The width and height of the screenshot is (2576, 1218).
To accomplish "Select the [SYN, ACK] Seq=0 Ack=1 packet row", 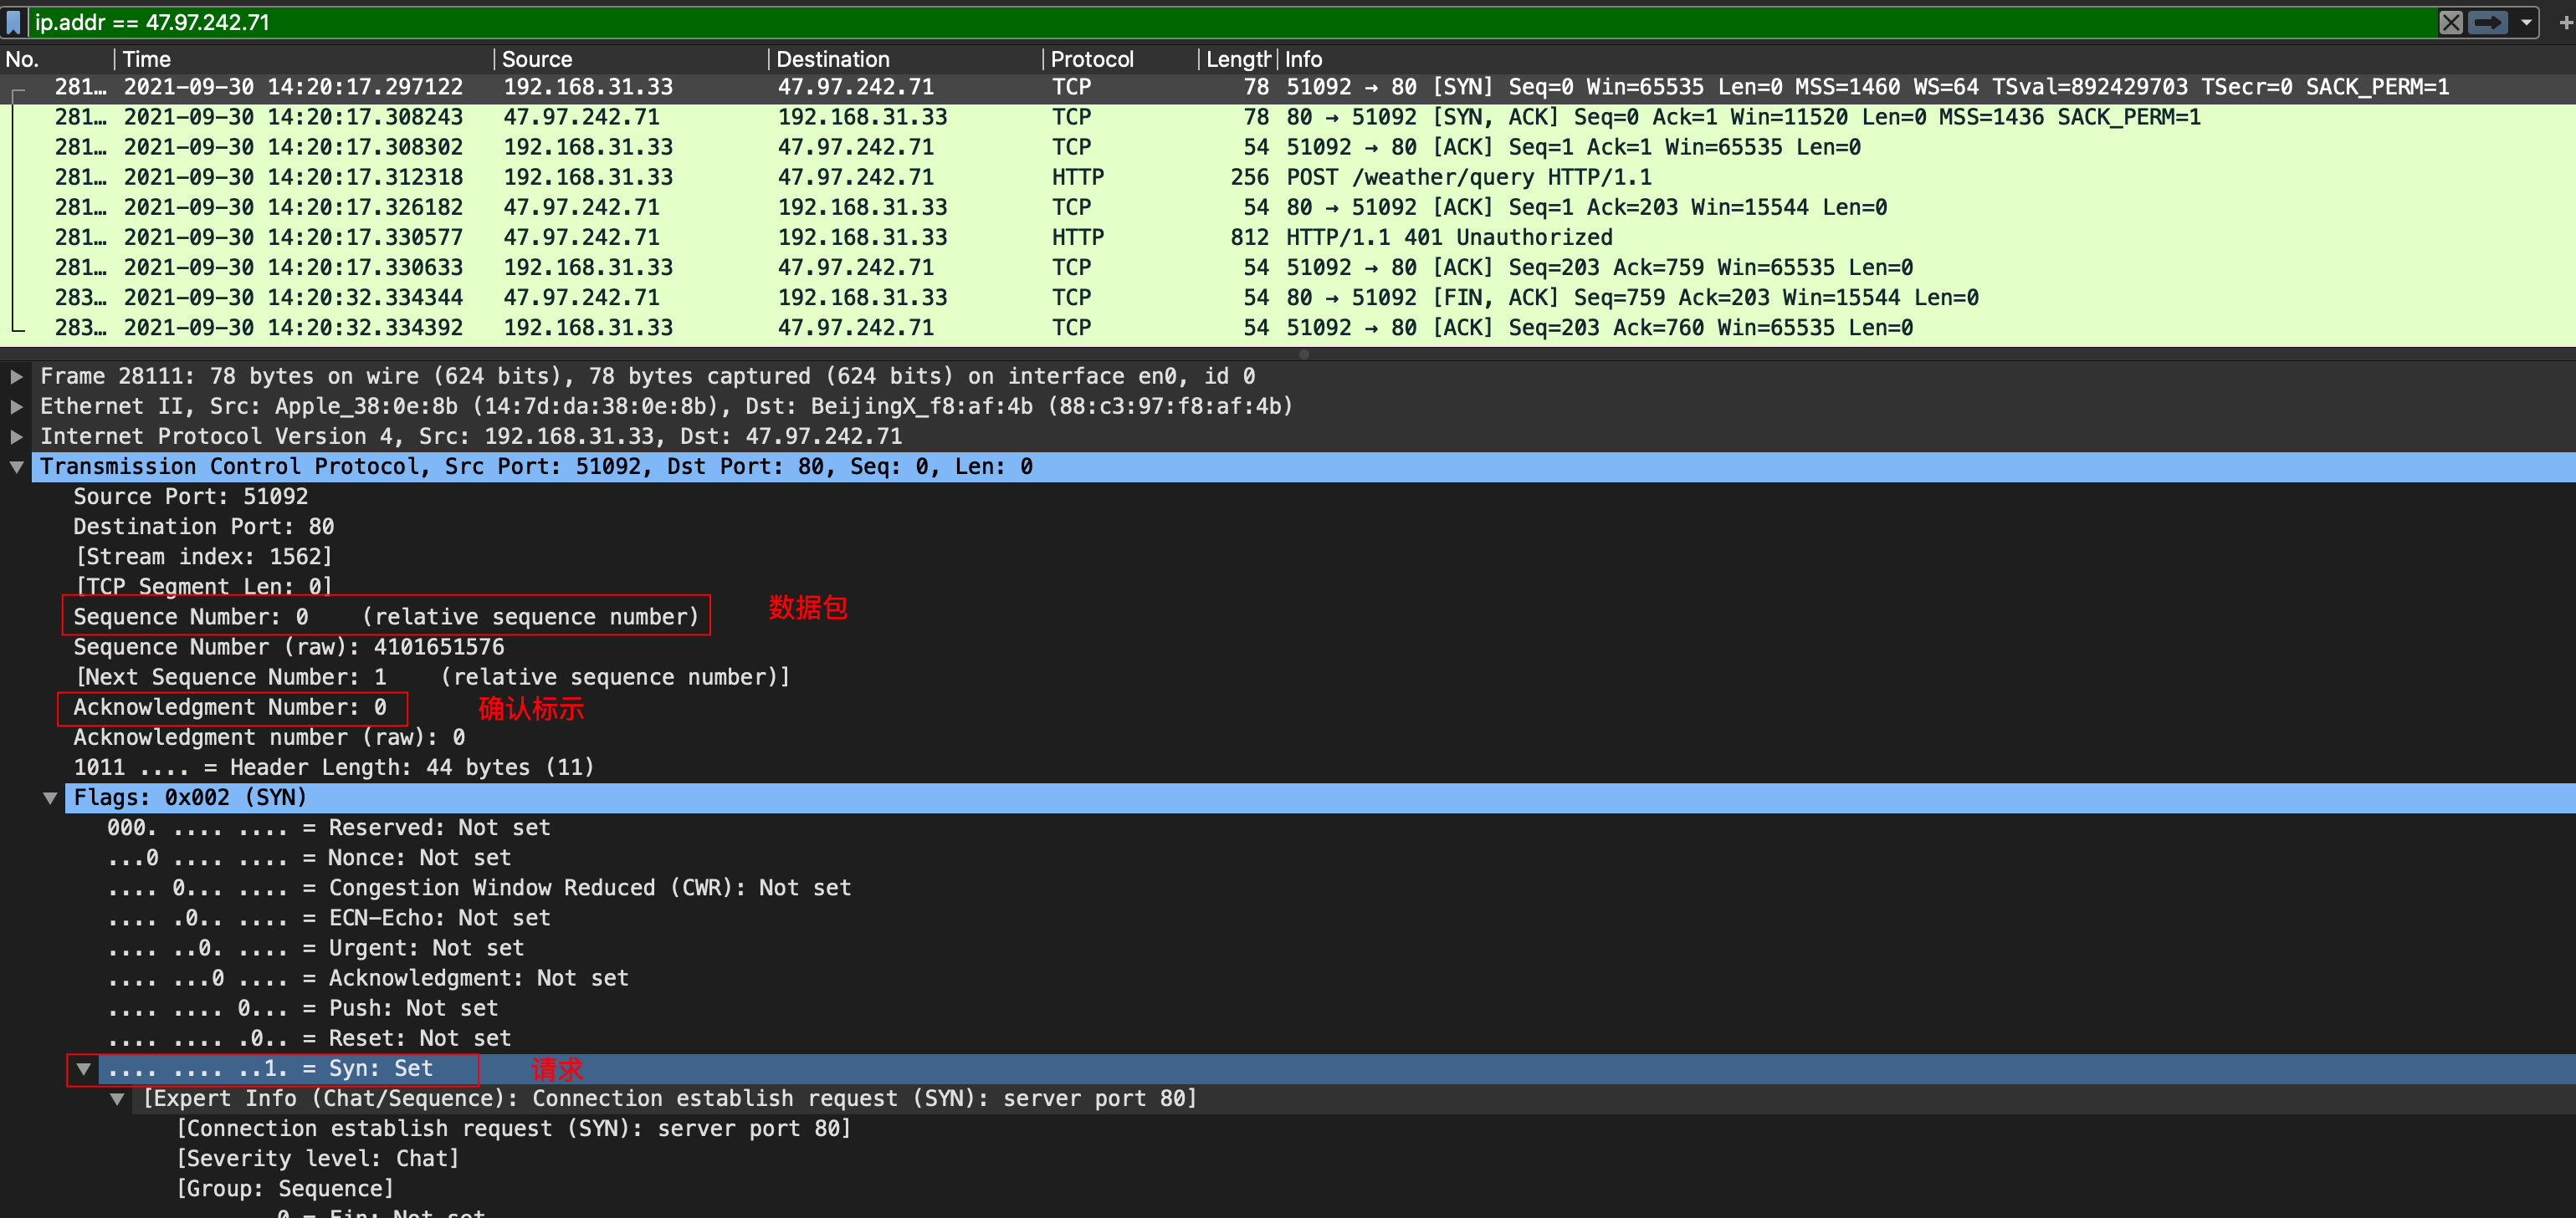I will pos(1288,117).
